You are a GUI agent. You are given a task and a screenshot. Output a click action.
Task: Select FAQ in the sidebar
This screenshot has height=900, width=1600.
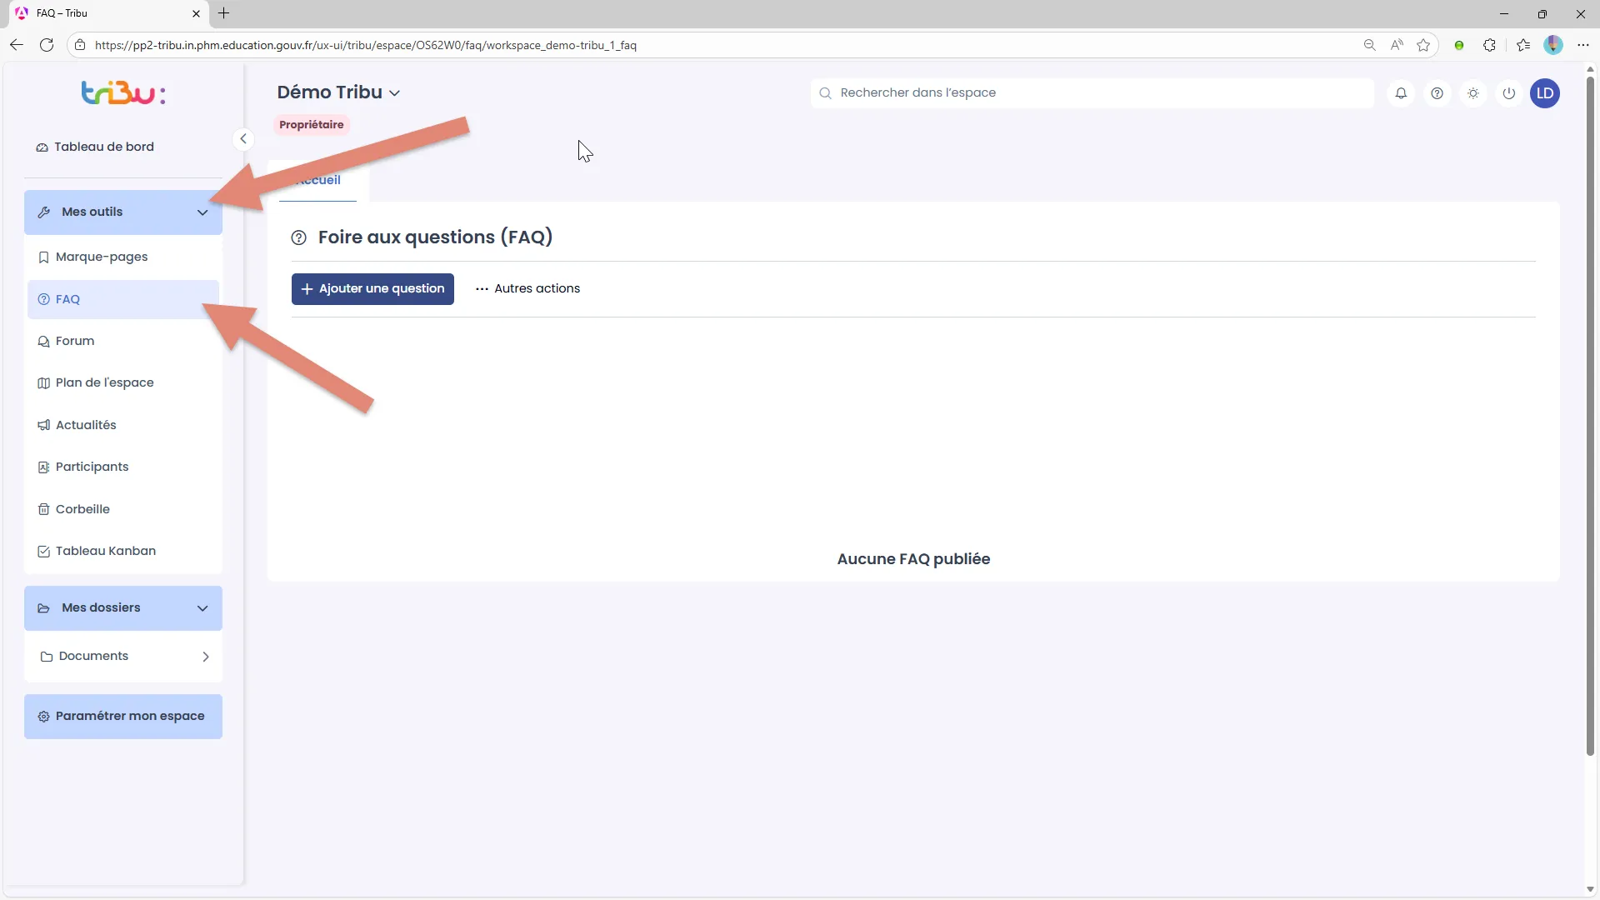pyautogui.click(x=123, y=300)
